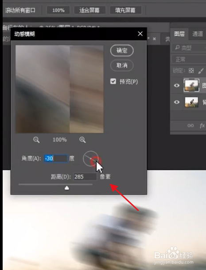Open the 正常 blend mode dropdown
Screen dimensions: 206x270
(189, 60)
